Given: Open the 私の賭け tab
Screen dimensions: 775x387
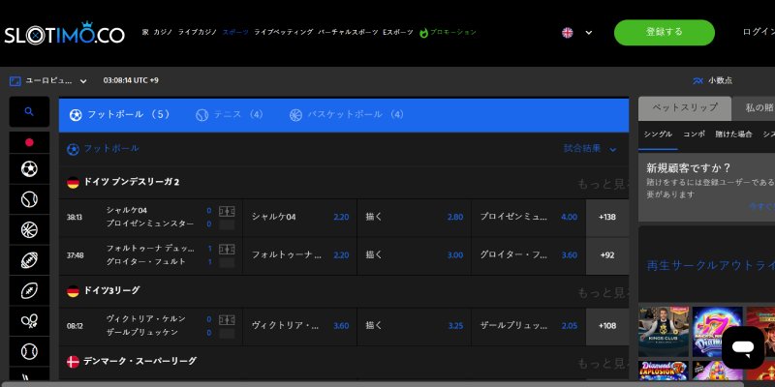Looking at the screenshot, I should (754, 108).
